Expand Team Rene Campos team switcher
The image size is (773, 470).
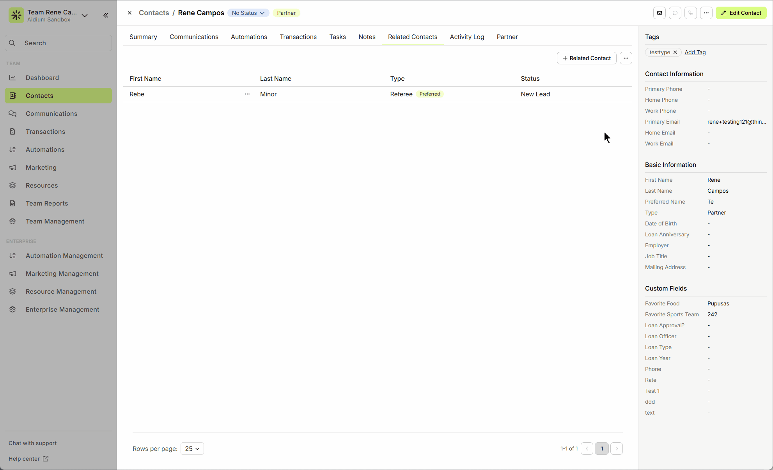tap(85, 16)
